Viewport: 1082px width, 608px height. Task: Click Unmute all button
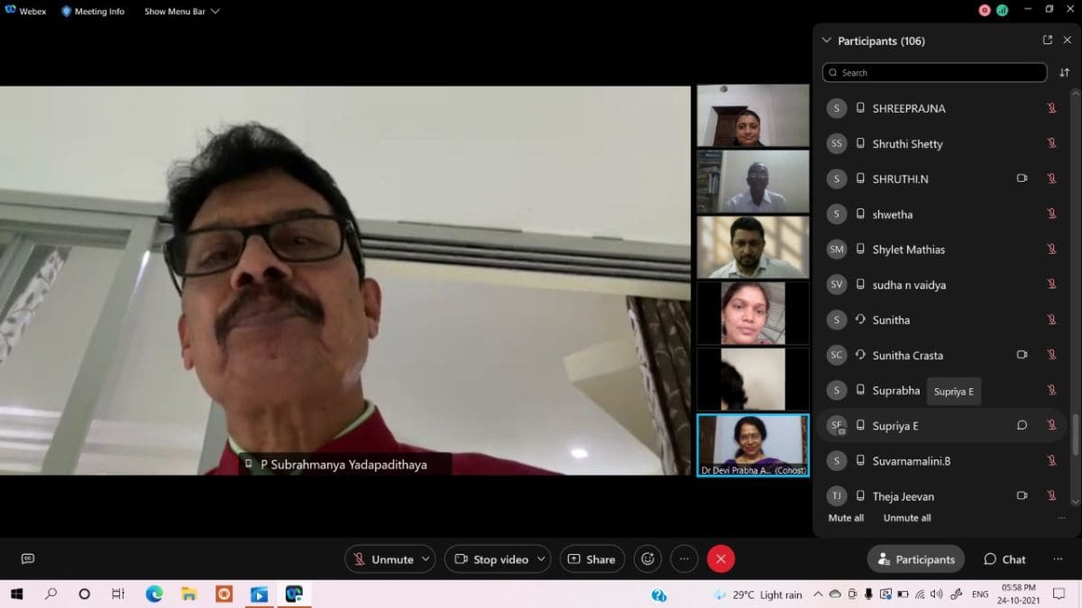[907, 518]
